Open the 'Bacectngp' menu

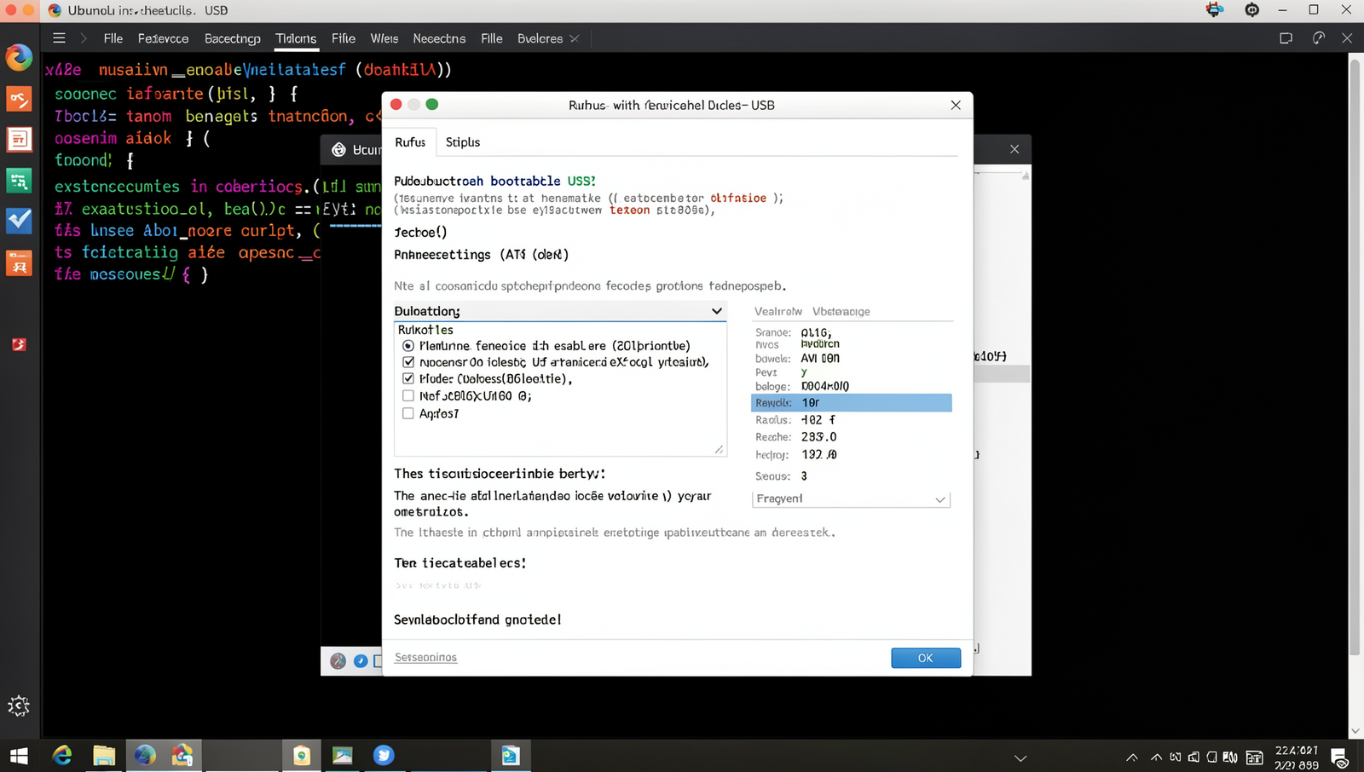[233, 38]
